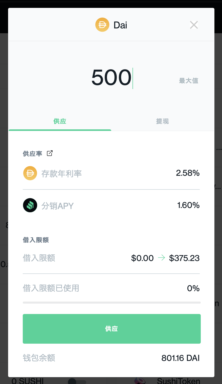The width and height of the screenshot is (222, 384).
Task: Click the Dai icon beside 存款年利率
Action: tap(30, 173)
